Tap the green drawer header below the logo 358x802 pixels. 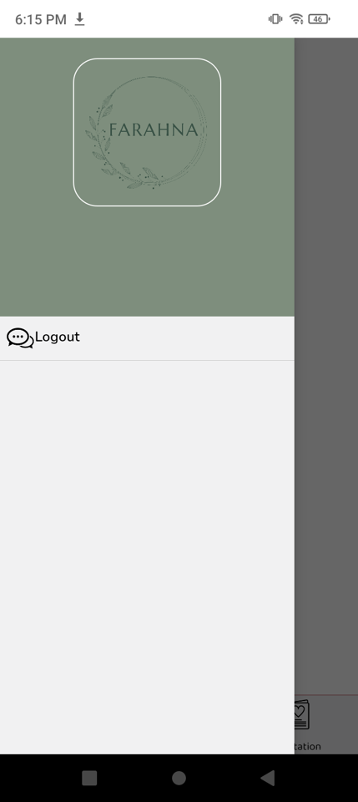(147, 261)
